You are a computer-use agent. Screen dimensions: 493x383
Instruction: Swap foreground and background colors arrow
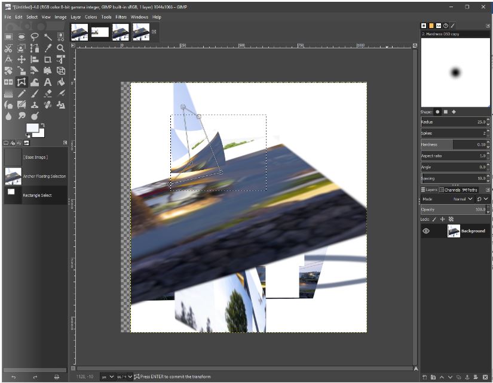click(x=43, y=125)
